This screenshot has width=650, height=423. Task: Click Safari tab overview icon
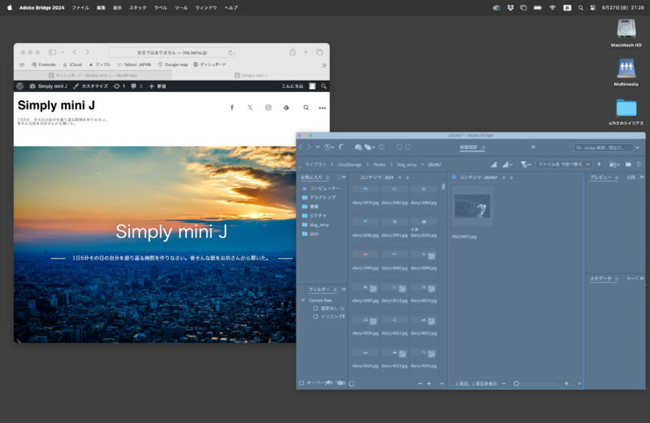tap(319, 52)
